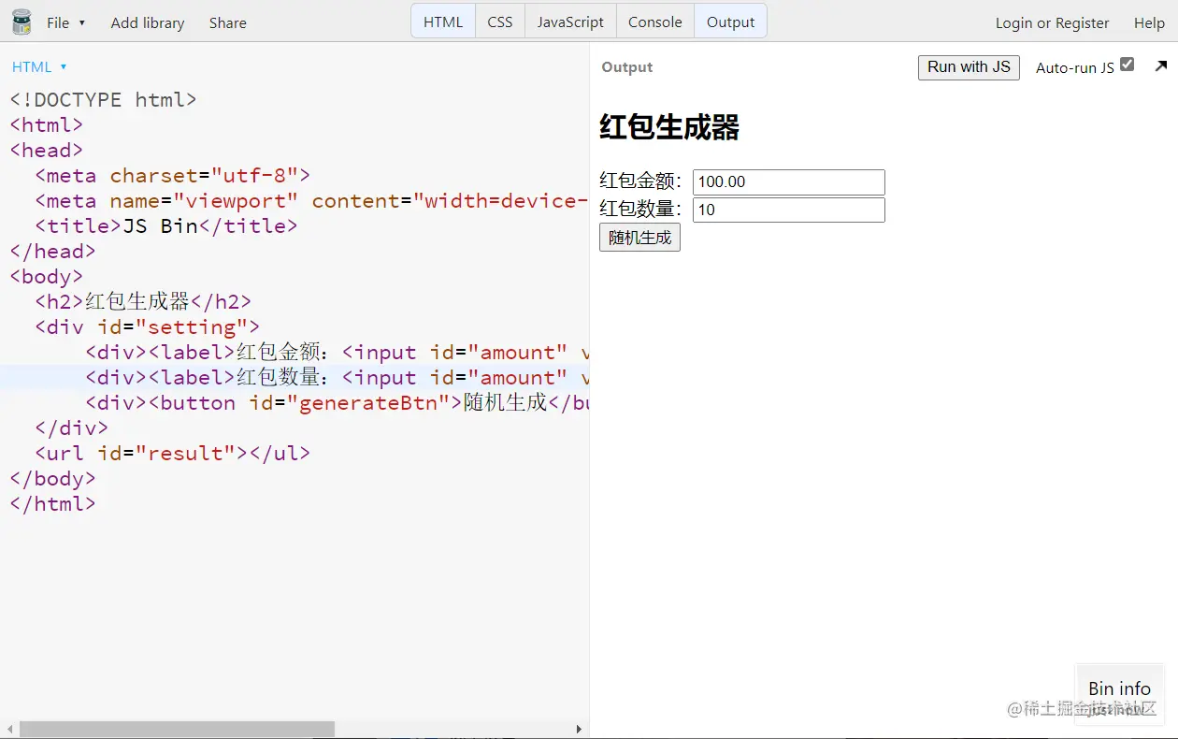Click the horizontal scrollbar thumb in code editor
This screenshot has width=1178, height=739.
[177, 729]
